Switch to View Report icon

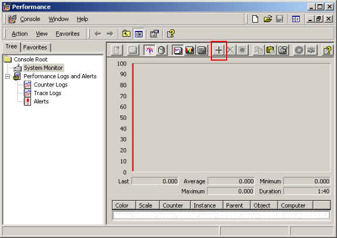coord(201,50)
